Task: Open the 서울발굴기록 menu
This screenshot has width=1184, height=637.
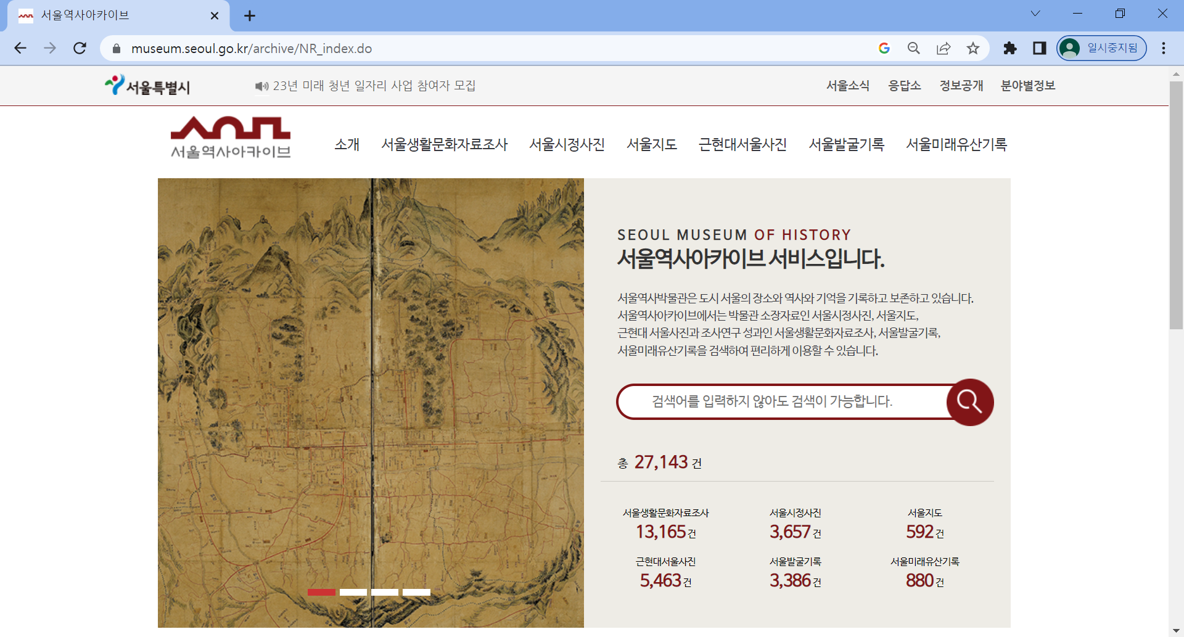Action: pyautogui.click(x=847, y=144)
